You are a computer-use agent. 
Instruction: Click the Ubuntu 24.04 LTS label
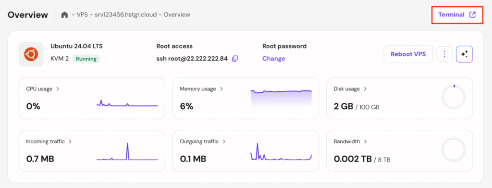pyautogui.click(x=76, y=47)
